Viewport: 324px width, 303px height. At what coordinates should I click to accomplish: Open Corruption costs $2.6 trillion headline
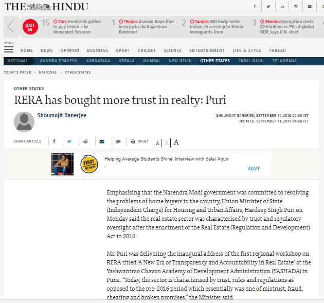[x=287, y=27]
